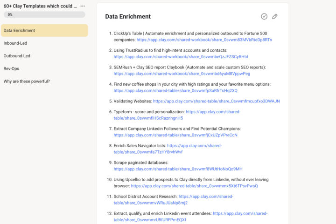Screen dimensions: 336x224
Task: Select the Data Enrichment sidebar item
Action: (44, 31)
